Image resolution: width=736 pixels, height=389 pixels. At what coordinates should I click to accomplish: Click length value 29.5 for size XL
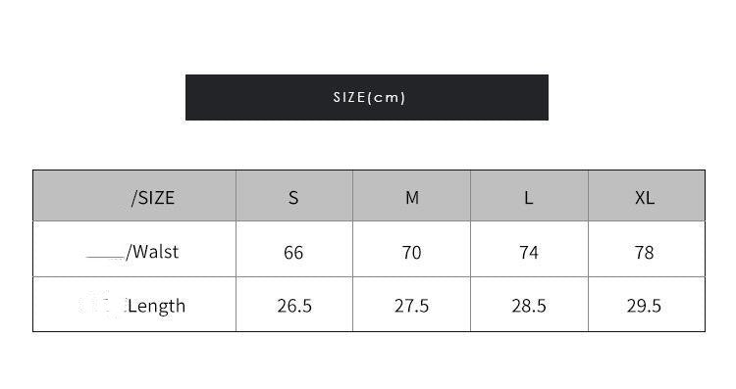point(644,306)
